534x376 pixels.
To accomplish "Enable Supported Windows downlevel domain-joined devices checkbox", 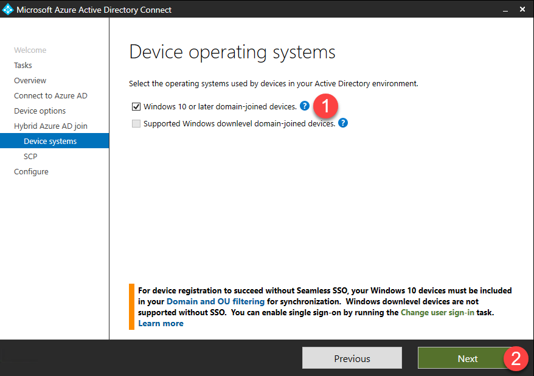I will [136, 124].
